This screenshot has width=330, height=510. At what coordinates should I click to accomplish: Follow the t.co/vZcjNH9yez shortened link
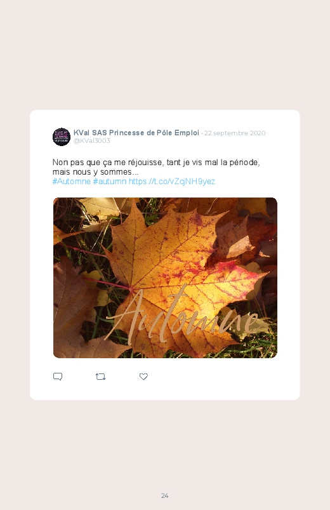[x=172, y=181]
